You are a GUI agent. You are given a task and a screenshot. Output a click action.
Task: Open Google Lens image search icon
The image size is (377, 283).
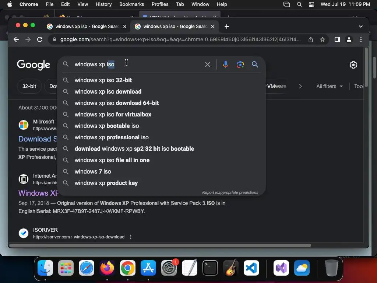tap(240, 64)
